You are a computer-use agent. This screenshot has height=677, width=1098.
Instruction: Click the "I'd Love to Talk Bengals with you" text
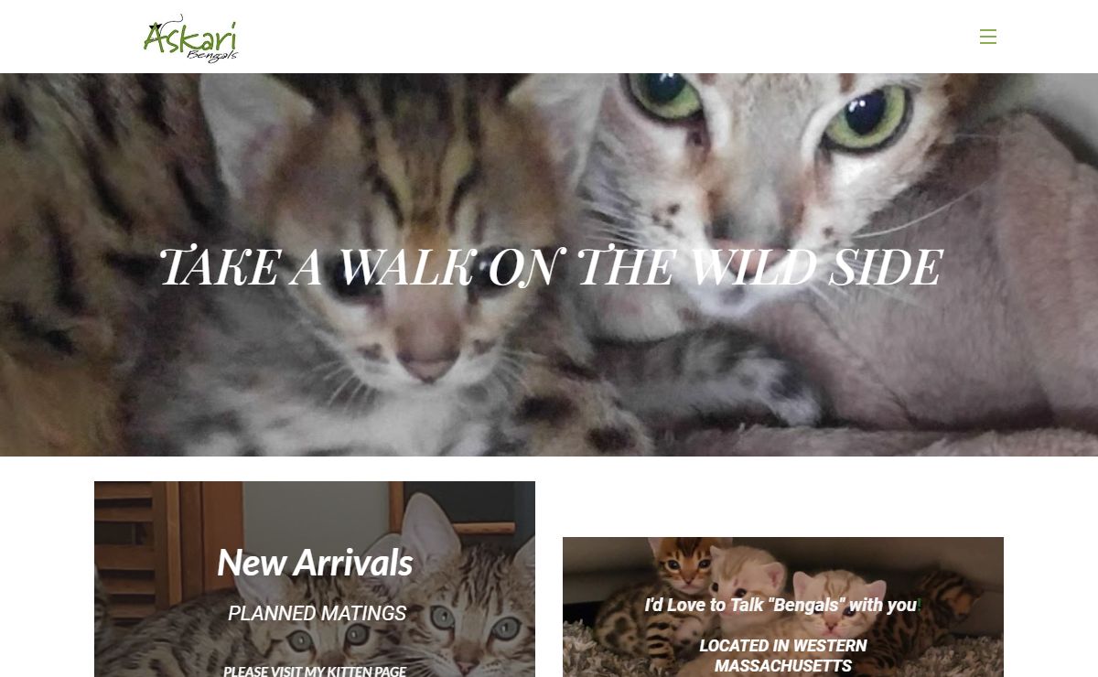781,605
